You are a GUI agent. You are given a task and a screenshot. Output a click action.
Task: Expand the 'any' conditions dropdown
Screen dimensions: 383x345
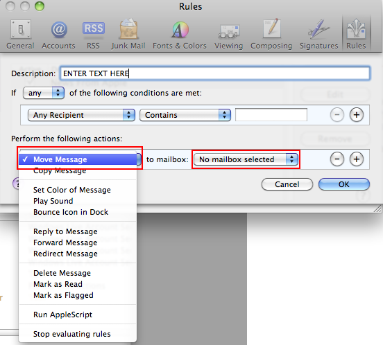click(x=44, y=93)
